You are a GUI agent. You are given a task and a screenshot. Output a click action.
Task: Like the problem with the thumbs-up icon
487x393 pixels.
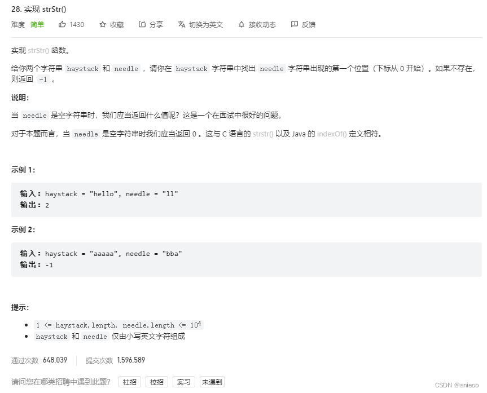(x=64, y=24)
